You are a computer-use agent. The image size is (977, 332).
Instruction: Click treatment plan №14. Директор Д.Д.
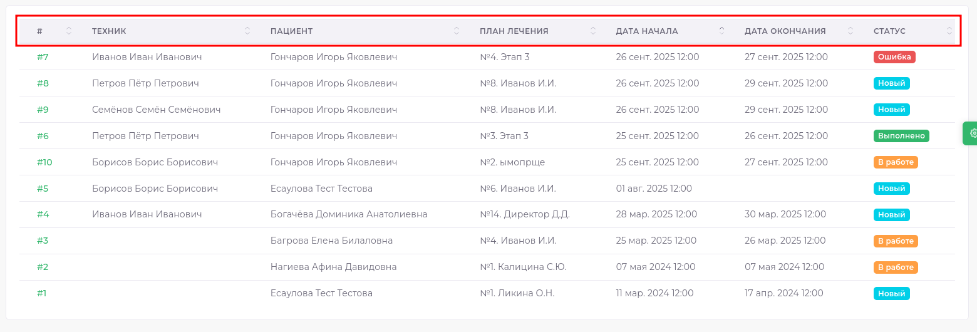(524, 214)
